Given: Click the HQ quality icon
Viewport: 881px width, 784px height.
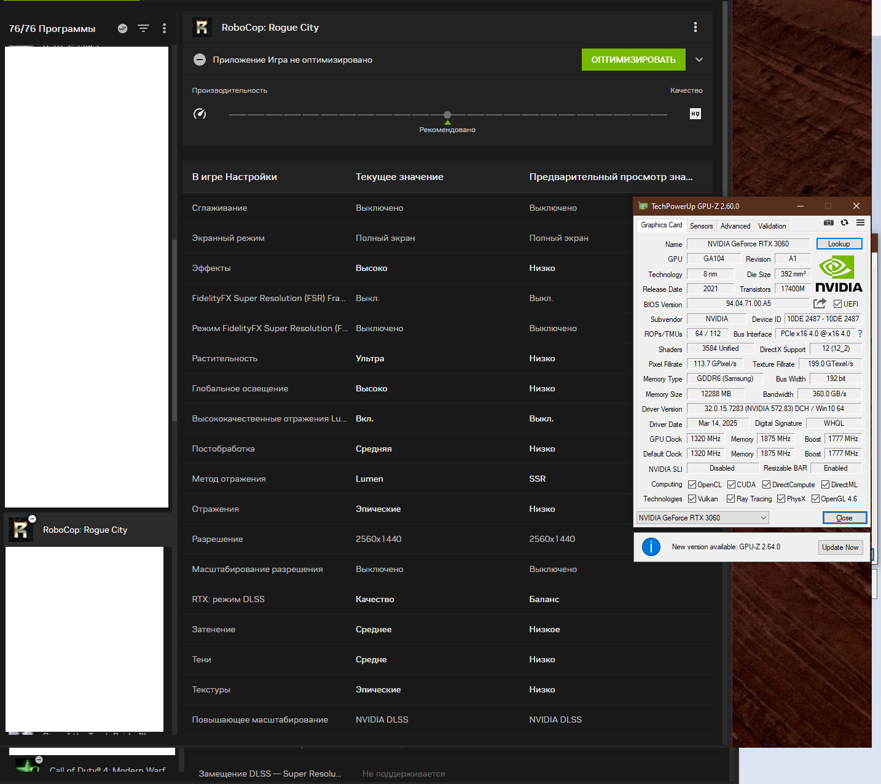Looking at the screenshot, I should click(695, 114).
